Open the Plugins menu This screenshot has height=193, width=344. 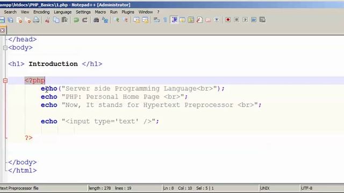tap(128, 12)
